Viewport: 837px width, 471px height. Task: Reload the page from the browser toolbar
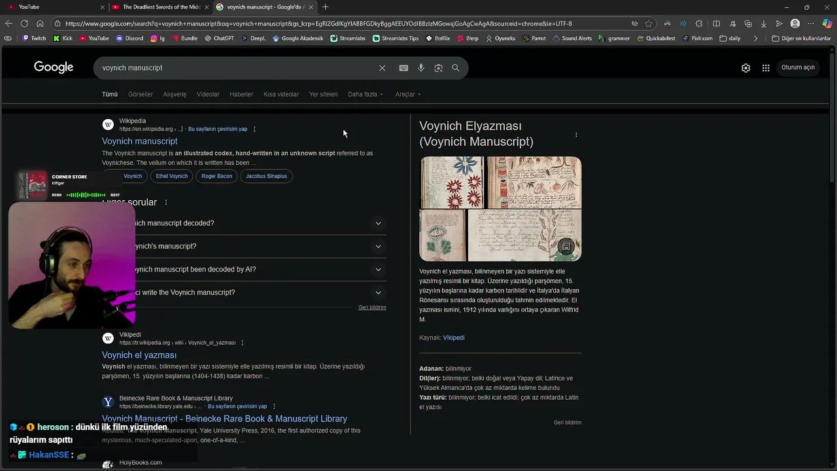pos(24,24)
